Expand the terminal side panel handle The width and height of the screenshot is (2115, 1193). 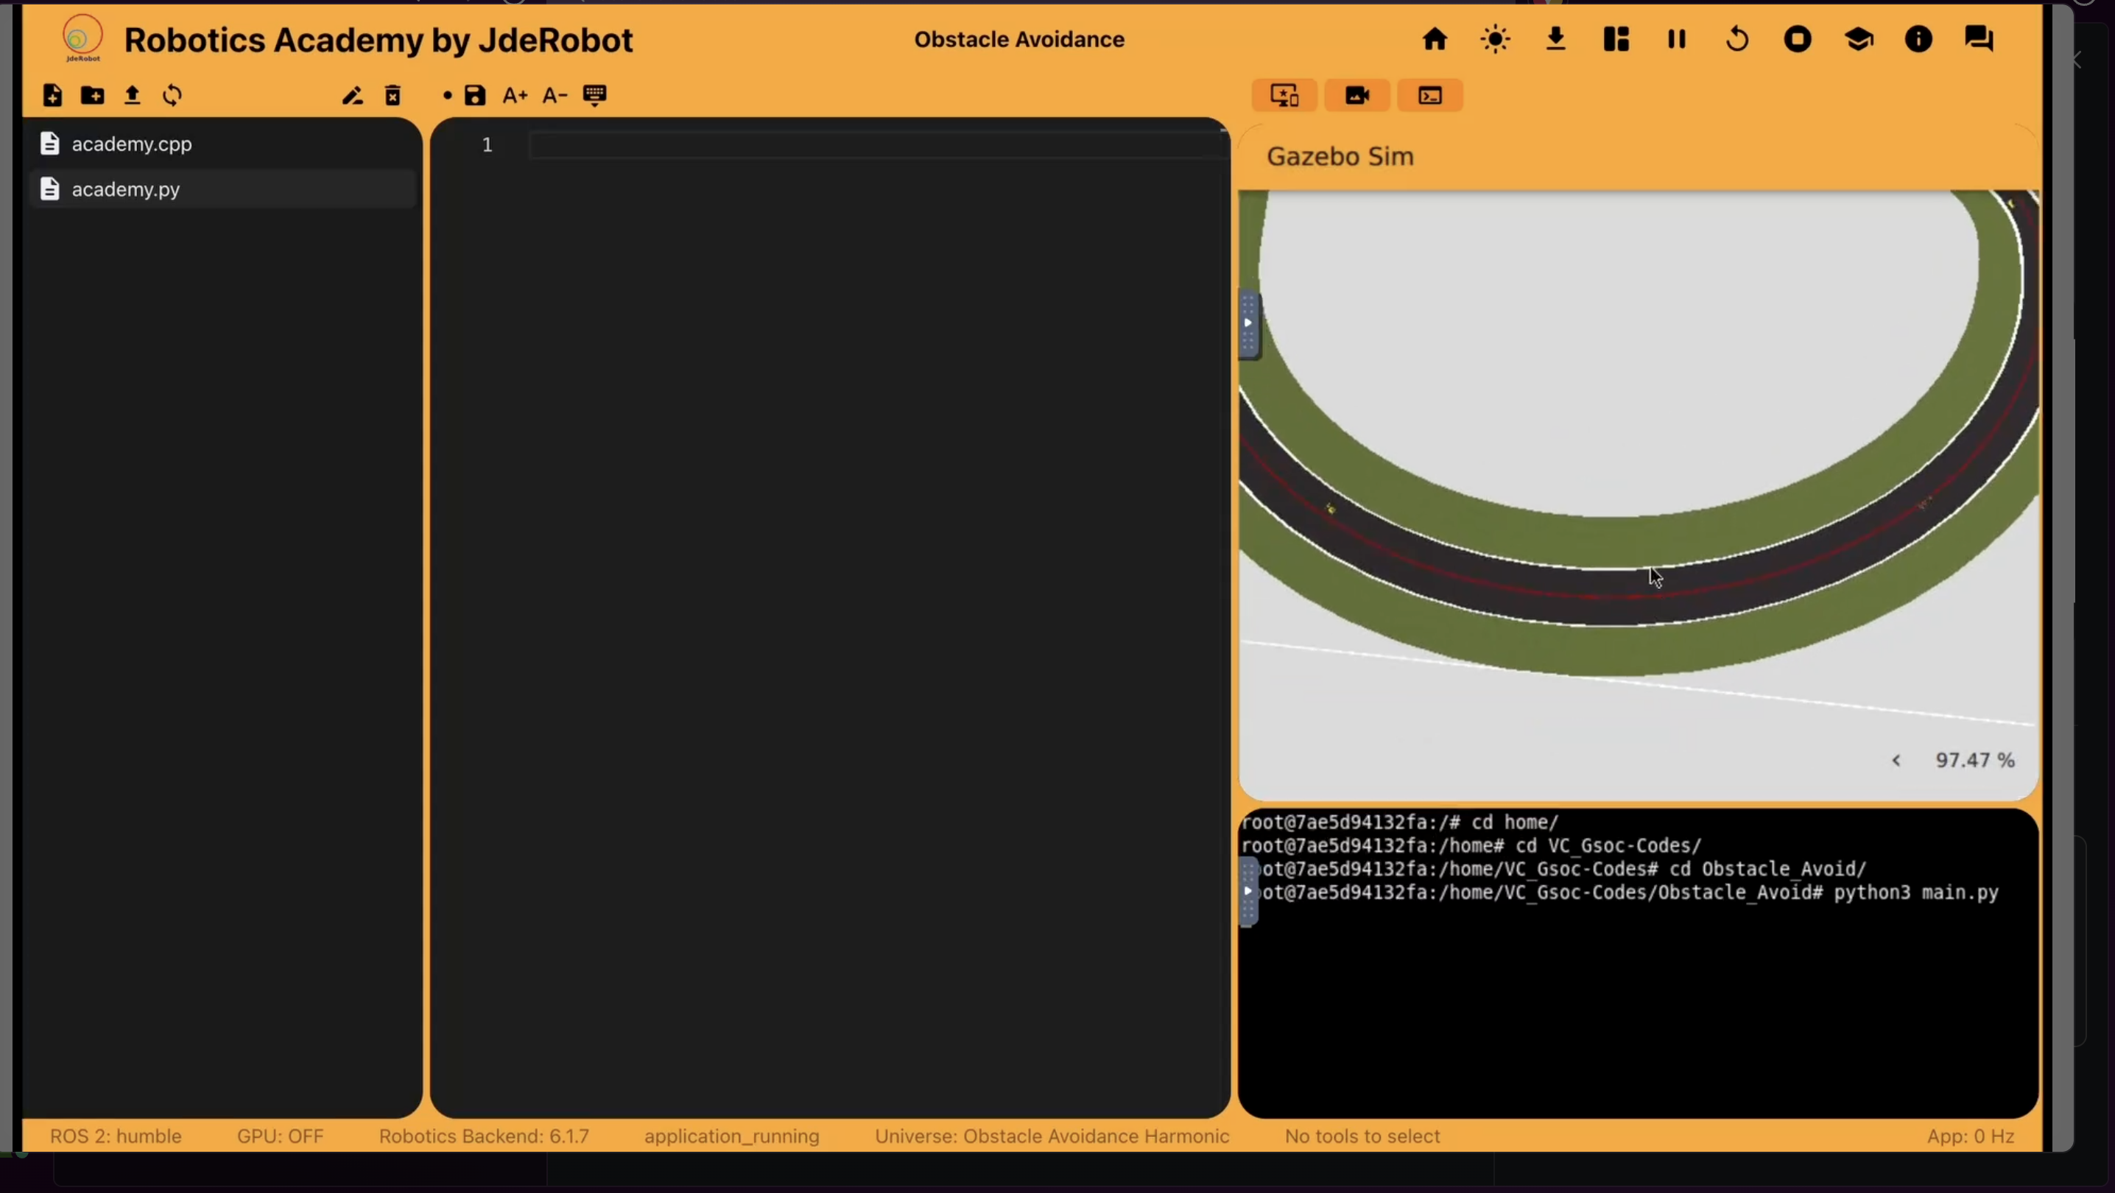[x=1248, y=891]
